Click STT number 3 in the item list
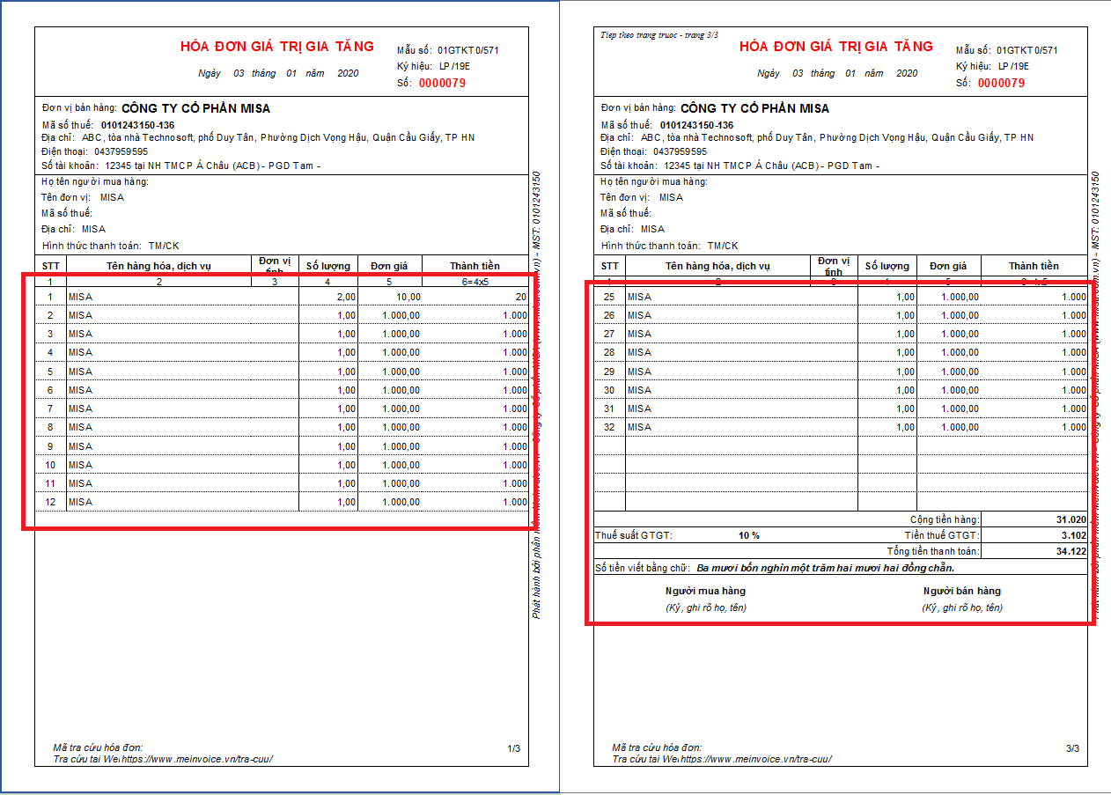1111x795 pixels. point(50,334)
